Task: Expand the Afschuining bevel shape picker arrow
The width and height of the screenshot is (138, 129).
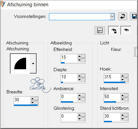Action: point(33,64)
